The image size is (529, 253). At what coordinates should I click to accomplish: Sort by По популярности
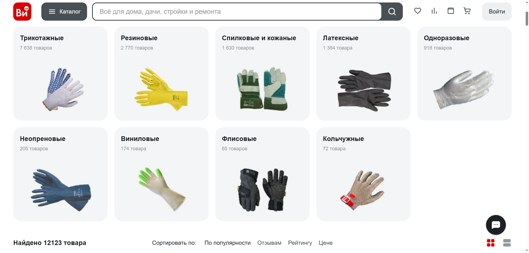click(228, 243)
